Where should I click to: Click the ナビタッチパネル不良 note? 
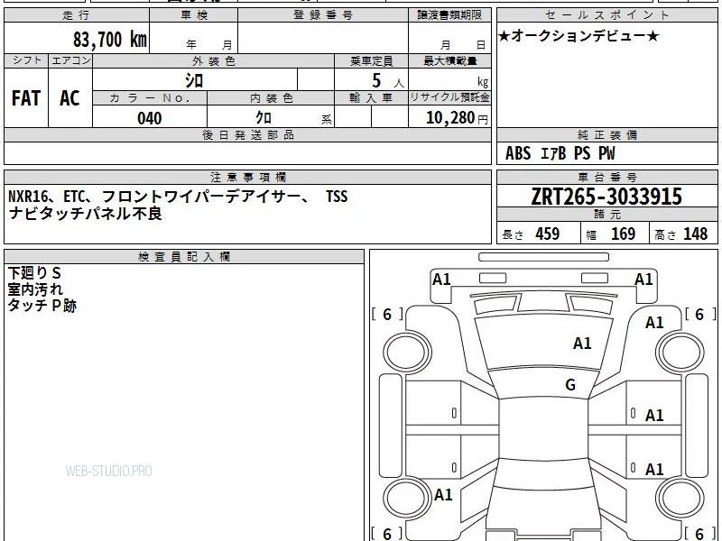(85, 214)
